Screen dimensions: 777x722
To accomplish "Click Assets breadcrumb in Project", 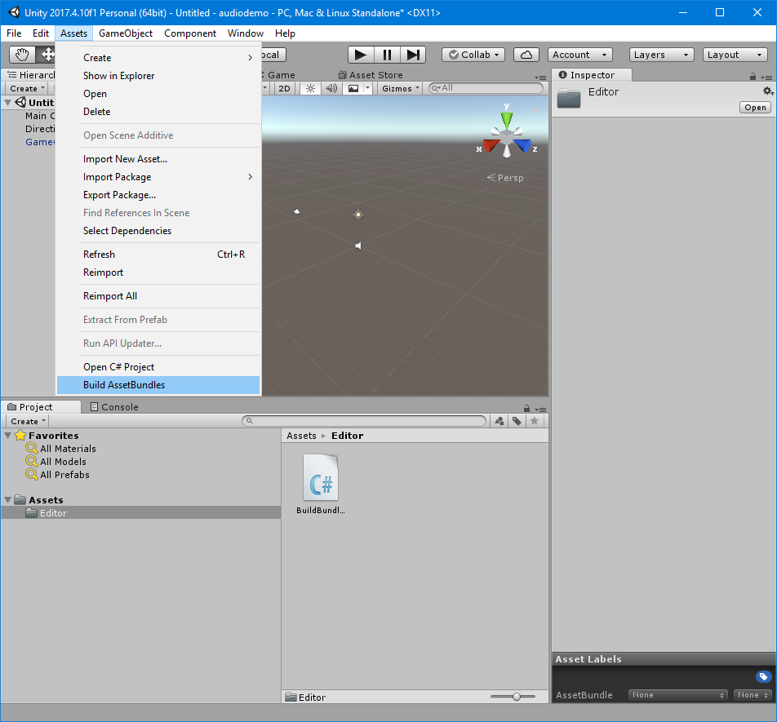I will (x=301, y=436).
